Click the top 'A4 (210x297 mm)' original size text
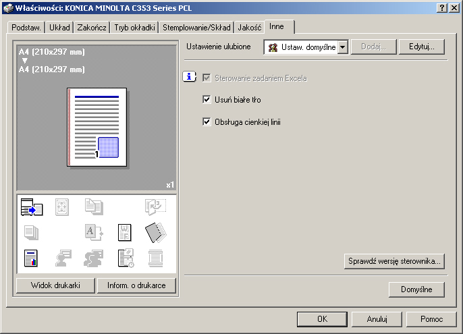The image size is (463, 334). pyautogui.click(x=52, y=52)
